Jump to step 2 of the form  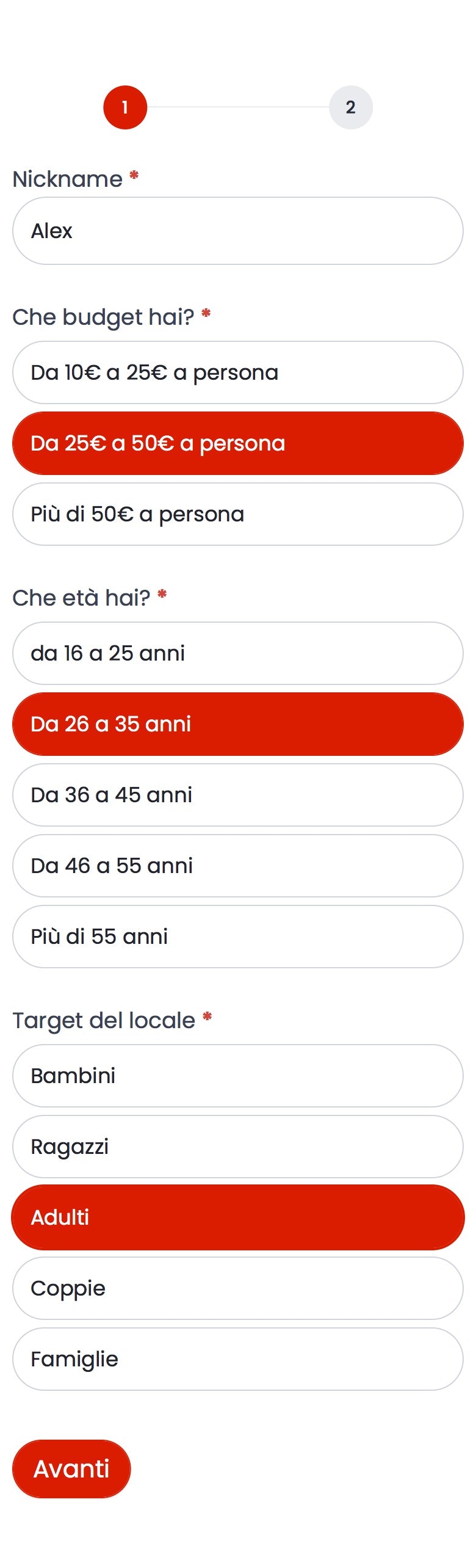point(351,106)
